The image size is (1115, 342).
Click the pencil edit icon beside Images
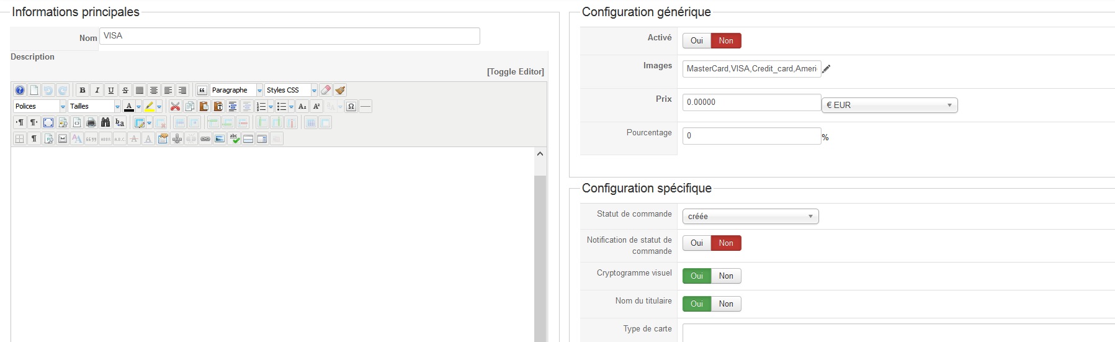826,69
